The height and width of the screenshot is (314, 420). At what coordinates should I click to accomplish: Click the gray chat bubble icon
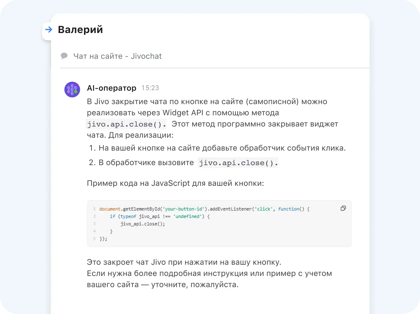coord(64,56)
